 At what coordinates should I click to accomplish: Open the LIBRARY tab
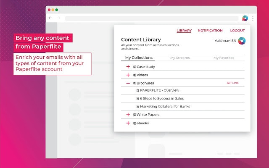[x=184, y=31]
